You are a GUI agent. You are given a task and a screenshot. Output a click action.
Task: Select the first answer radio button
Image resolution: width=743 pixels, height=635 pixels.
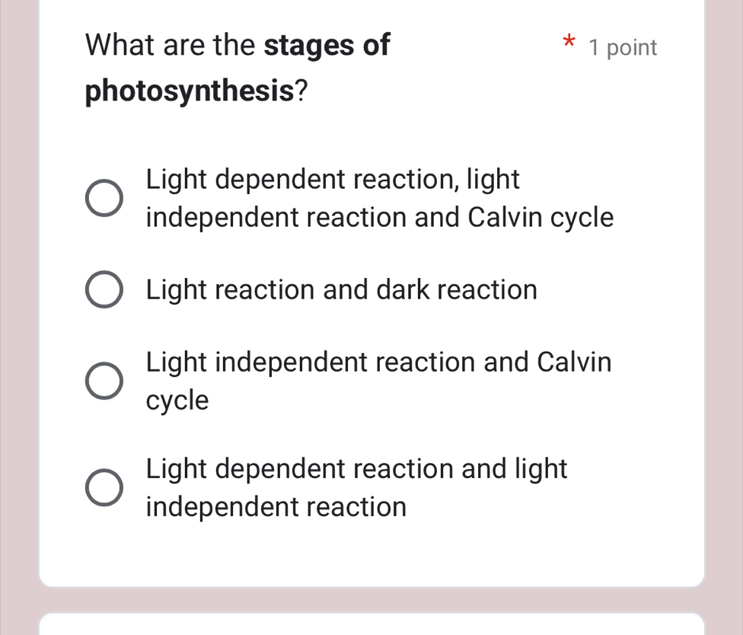104,197
